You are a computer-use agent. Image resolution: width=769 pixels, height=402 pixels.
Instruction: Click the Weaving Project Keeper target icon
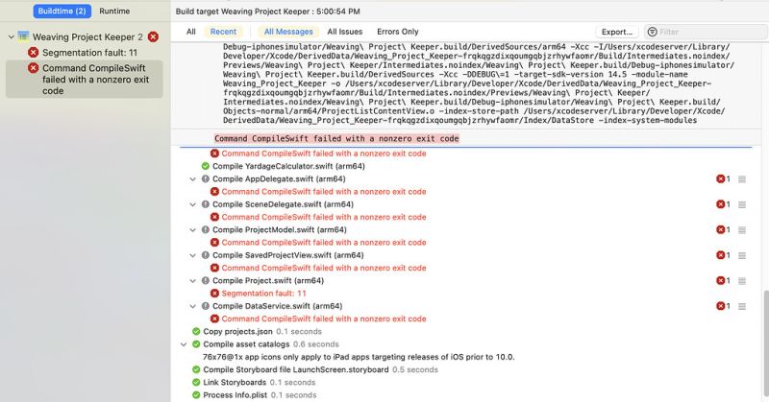click(x=23, y=36)
